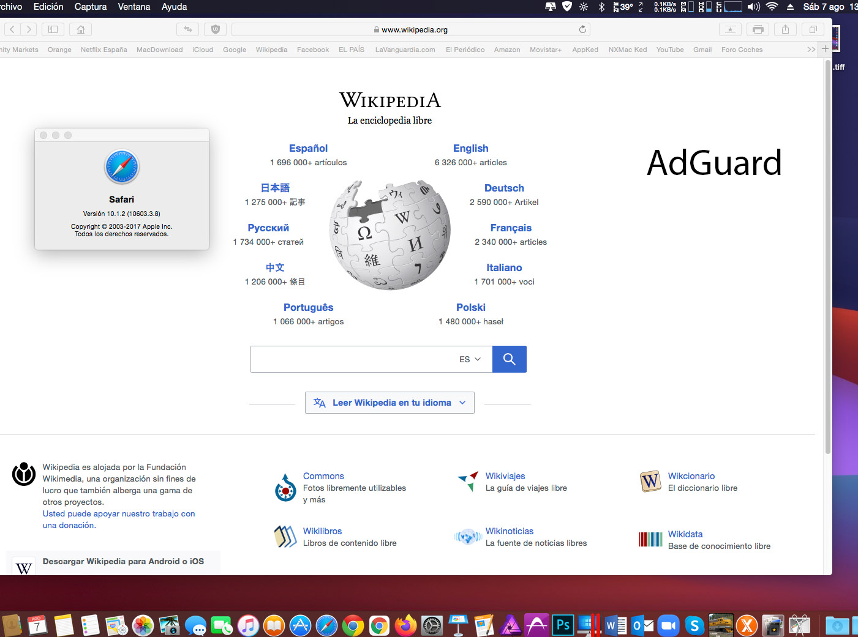The height and width of the screenshot is (637, 858).
Task: Open the Русский Wikipedia link
Action: (x=268, y=228)
